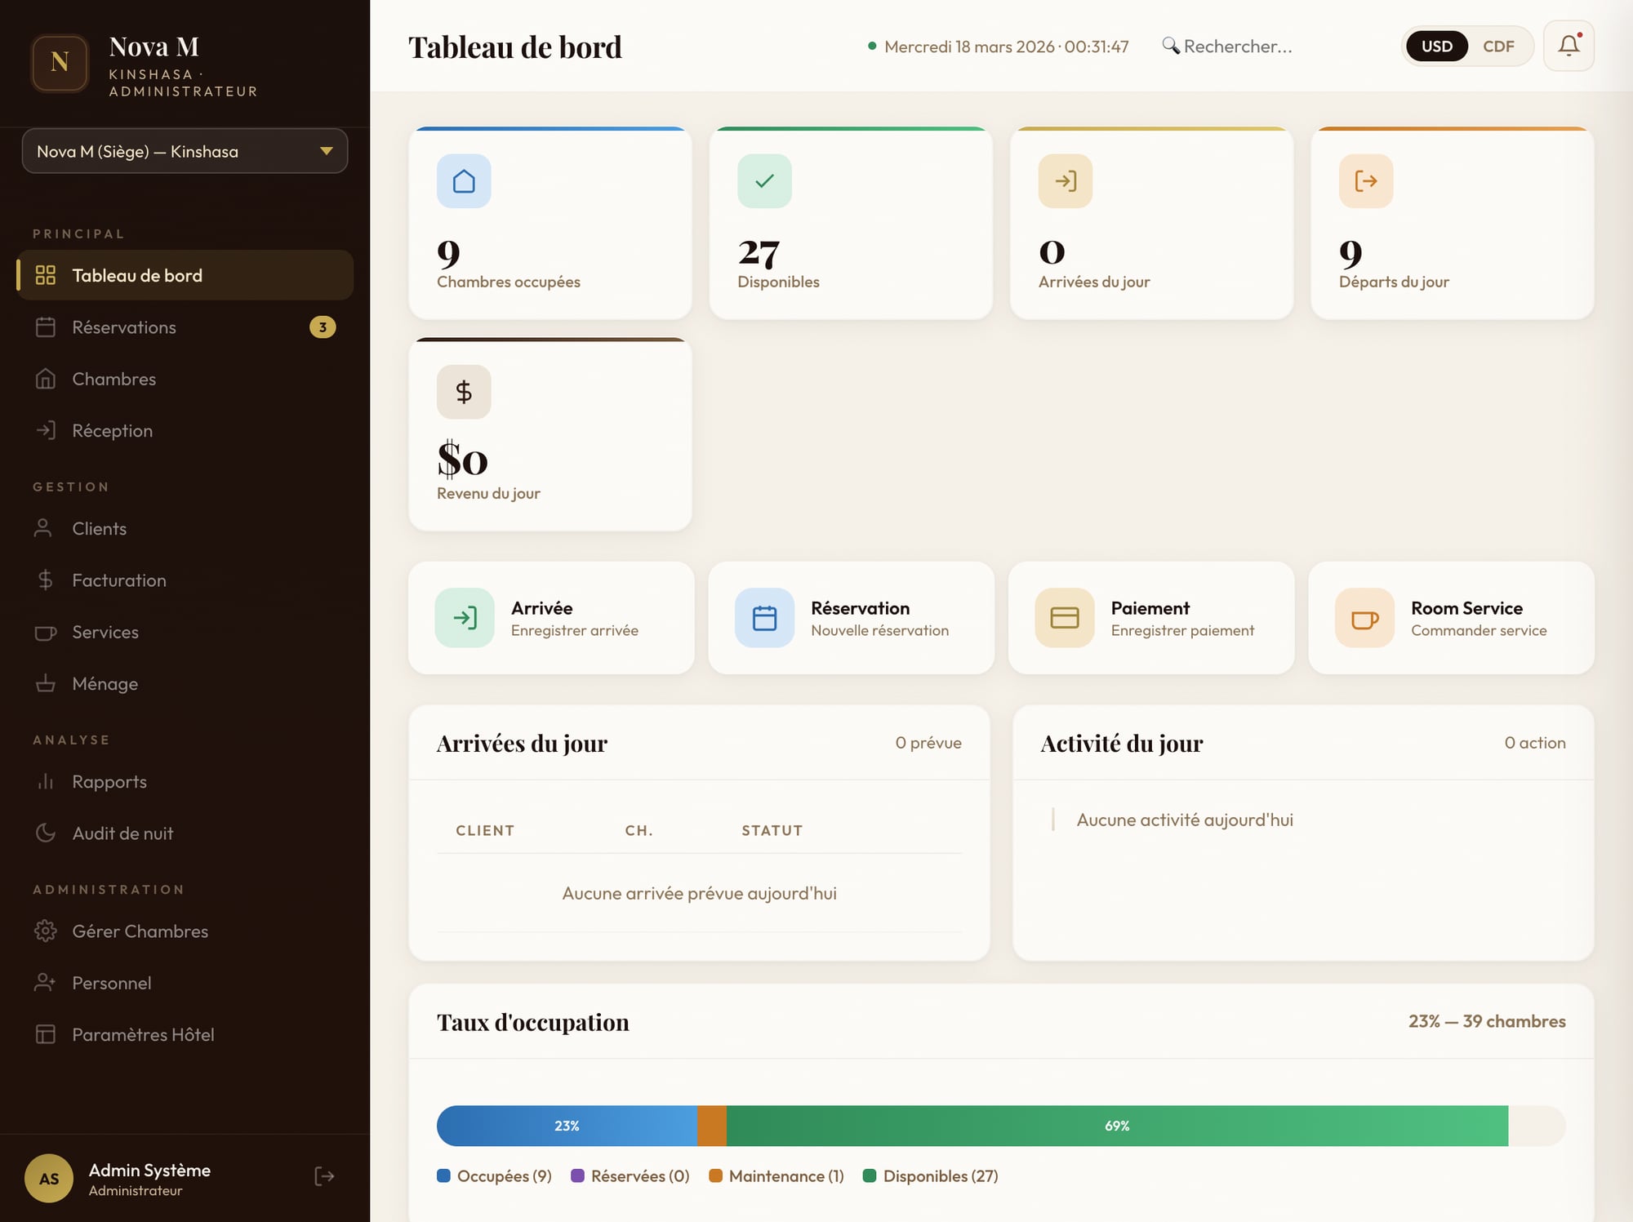Switch currency to CDF

coord(1499,46)
